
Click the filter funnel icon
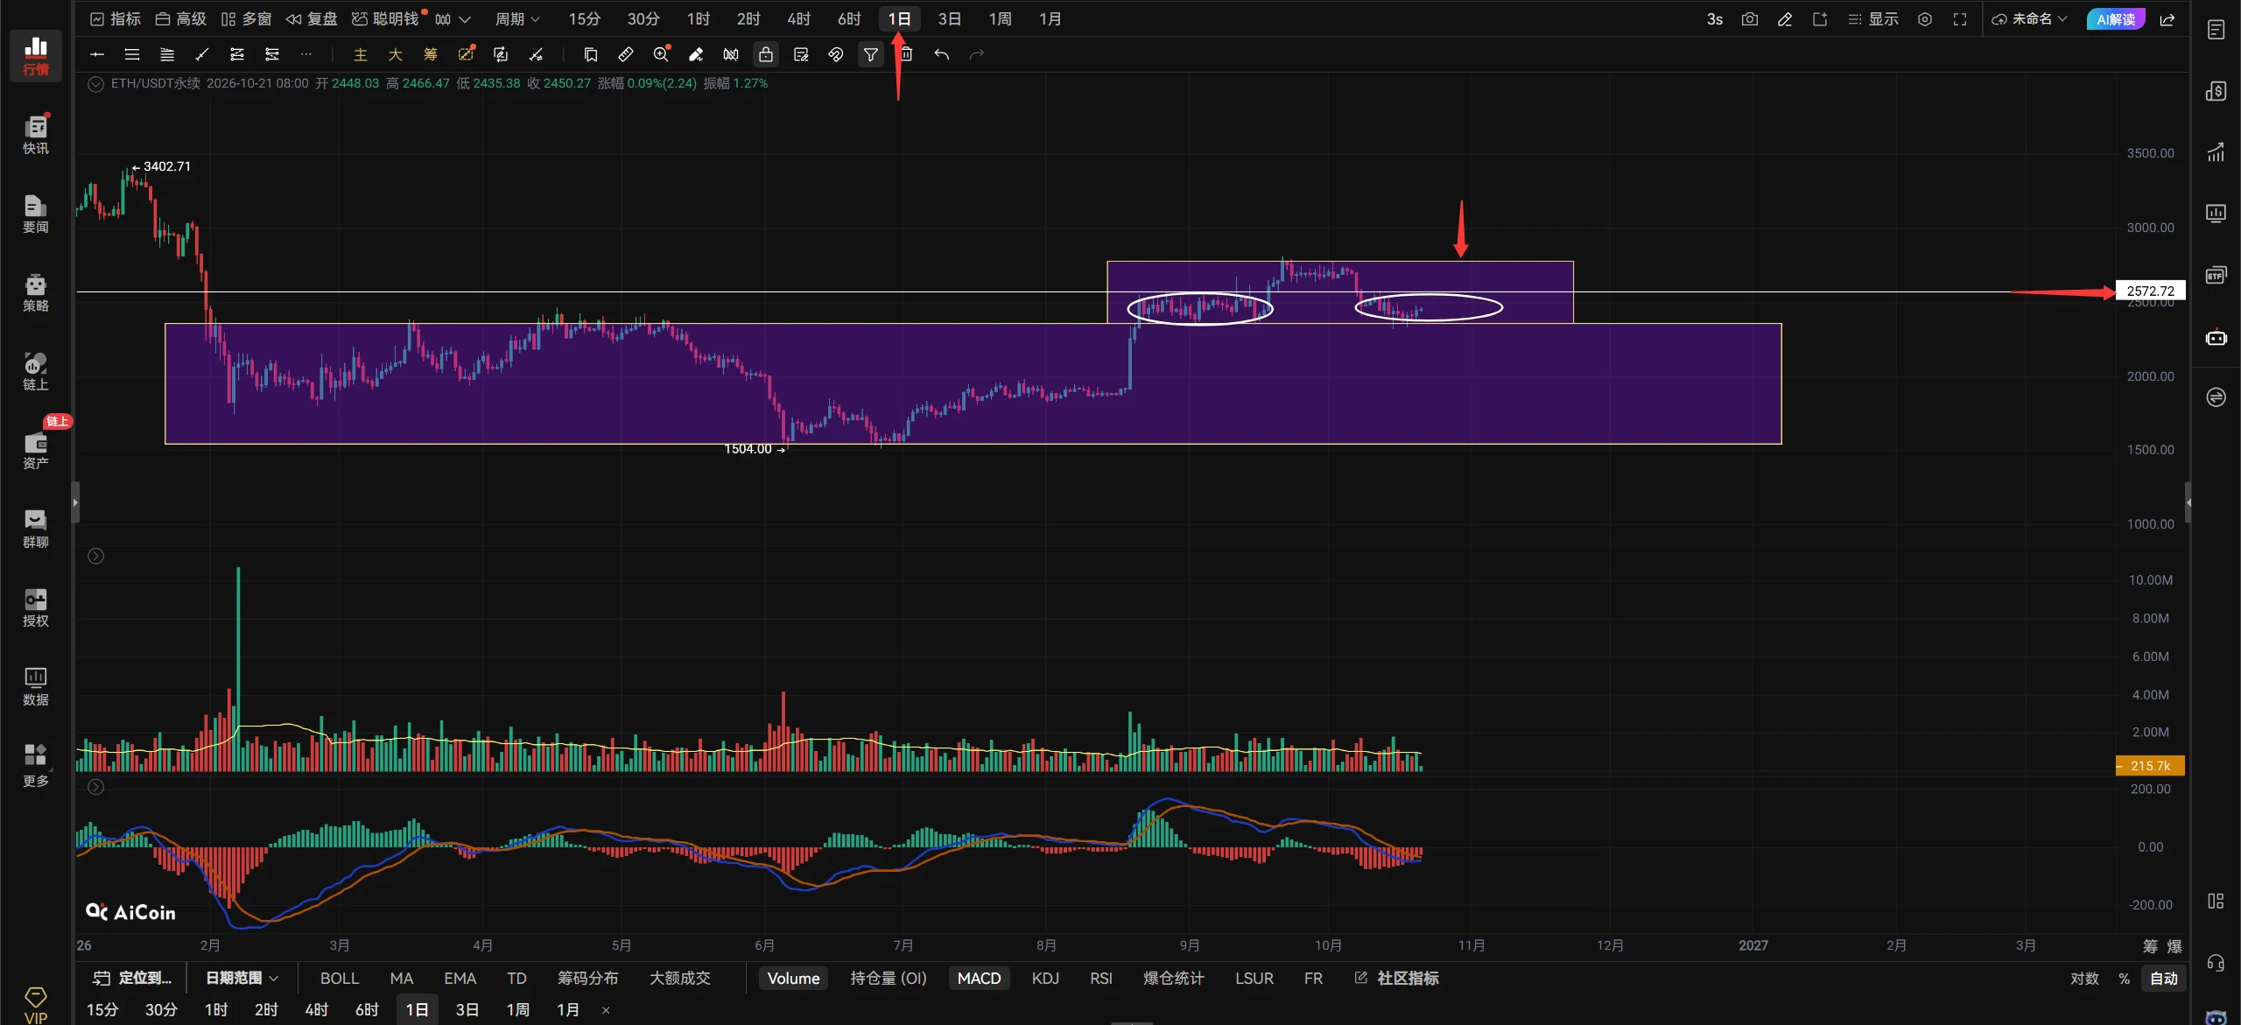871,54
